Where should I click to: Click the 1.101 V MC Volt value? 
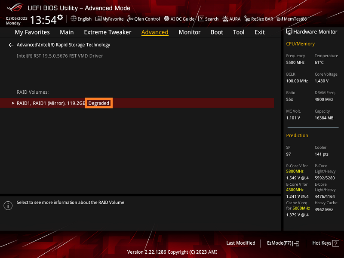click(293, 118)
